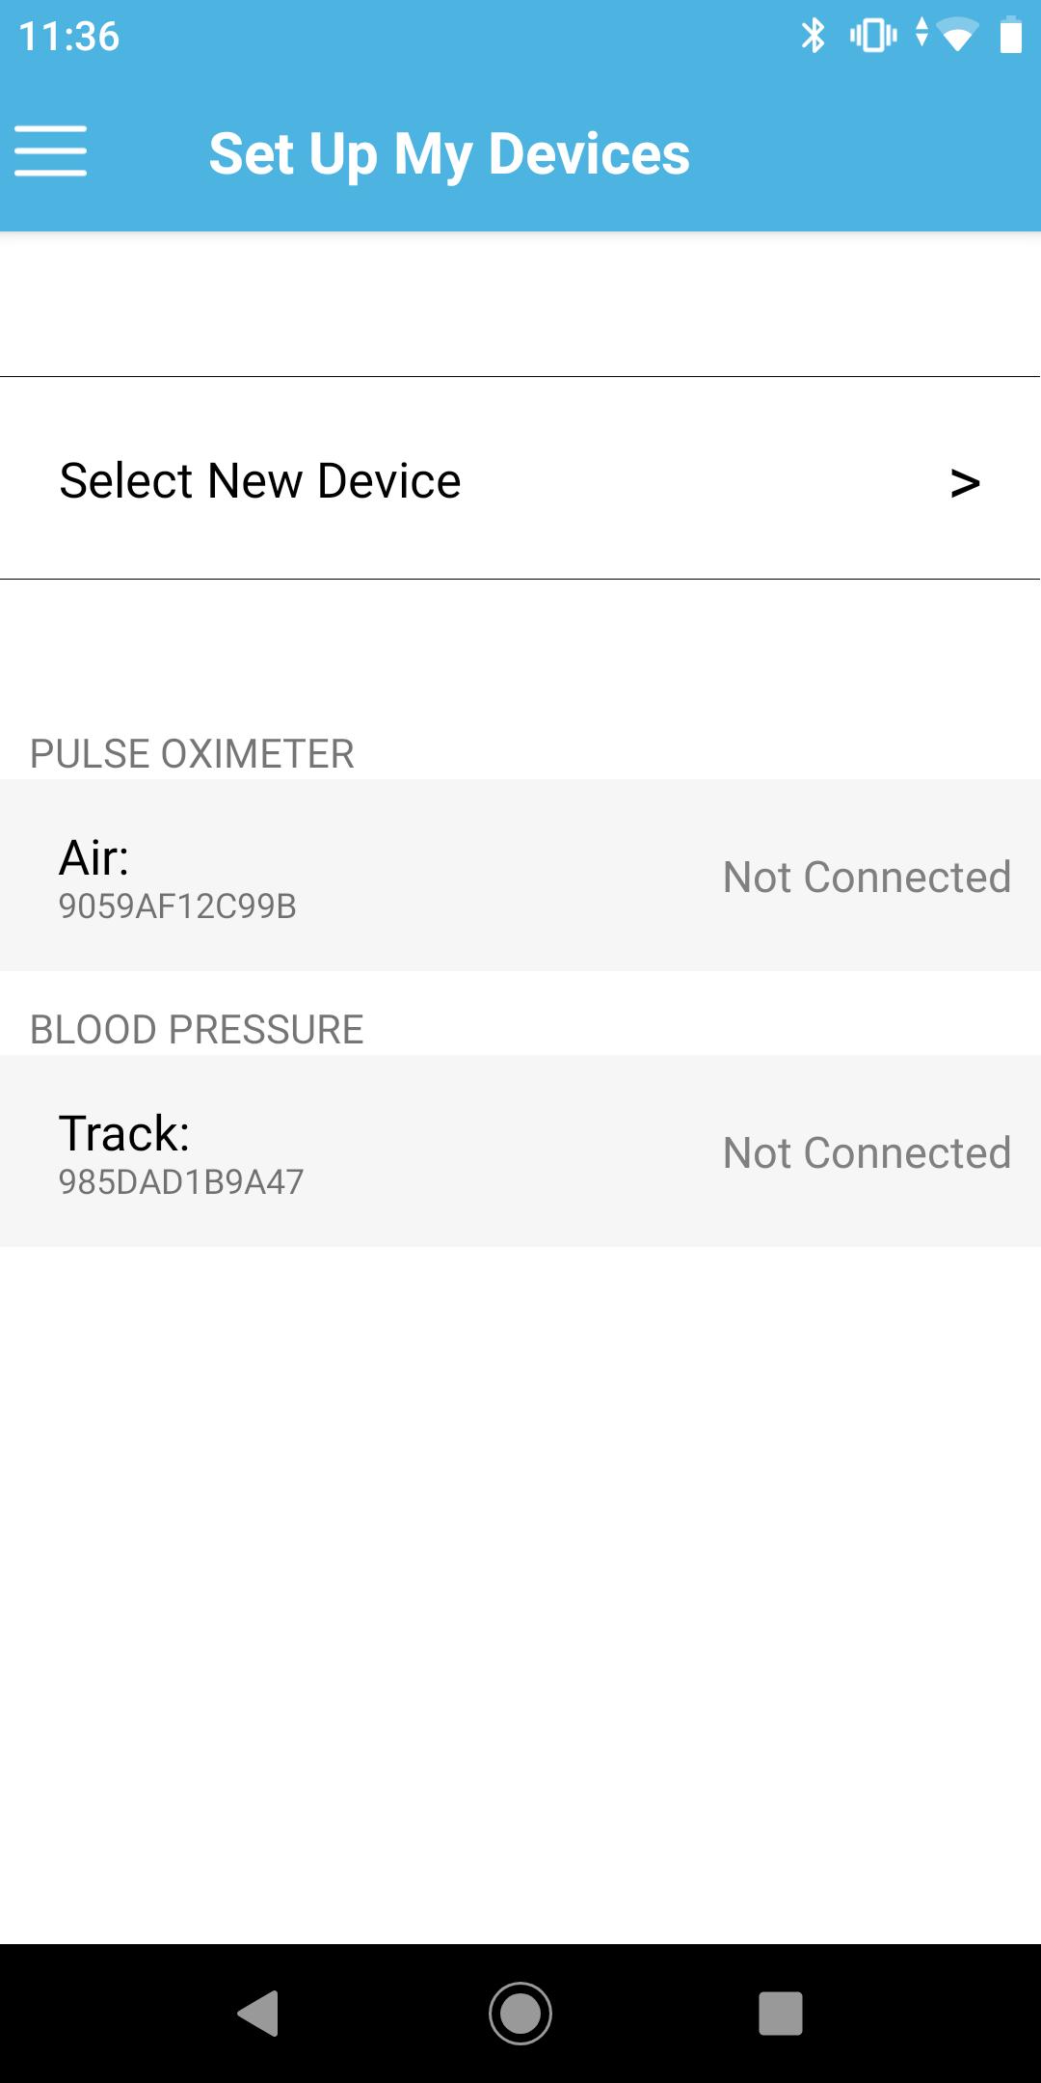
Task: Tap the Android home circle button
Action: [x=520, y=2014]
